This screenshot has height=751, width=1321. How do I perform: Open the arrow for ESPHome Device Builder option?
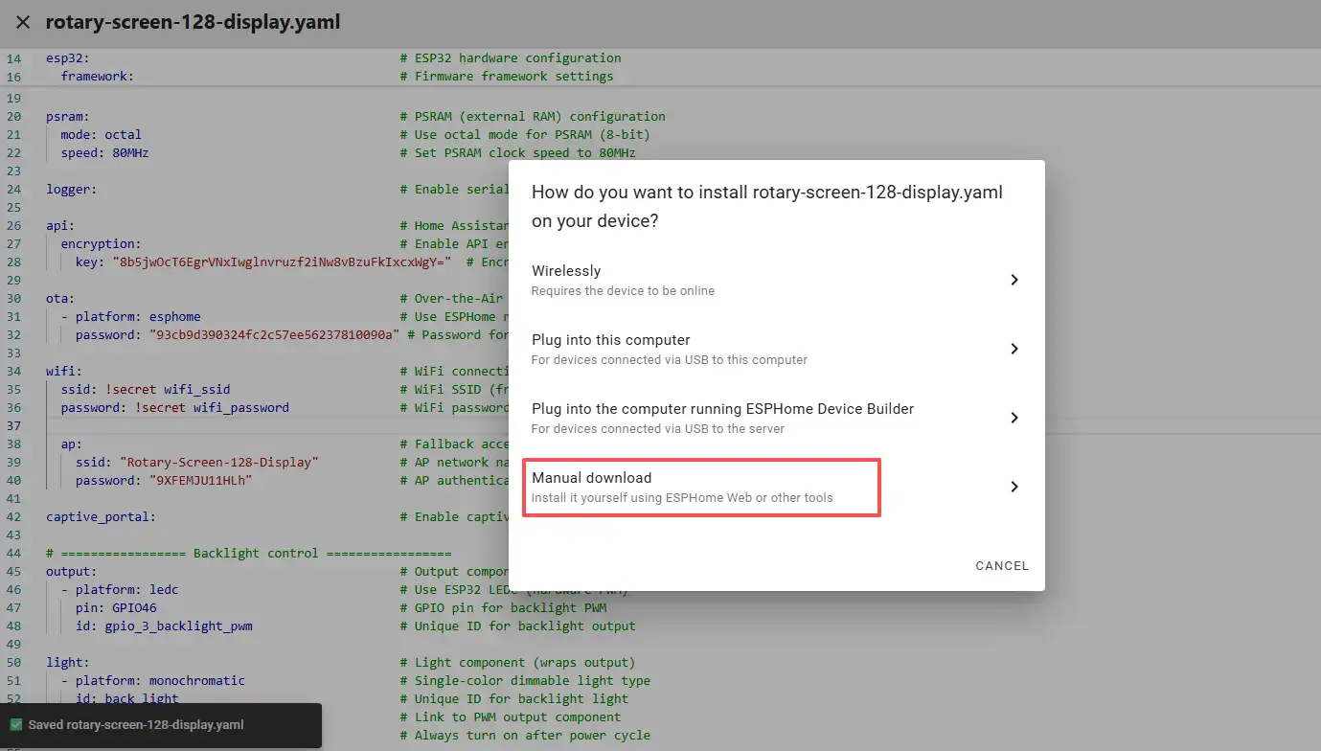[1014, 418]
